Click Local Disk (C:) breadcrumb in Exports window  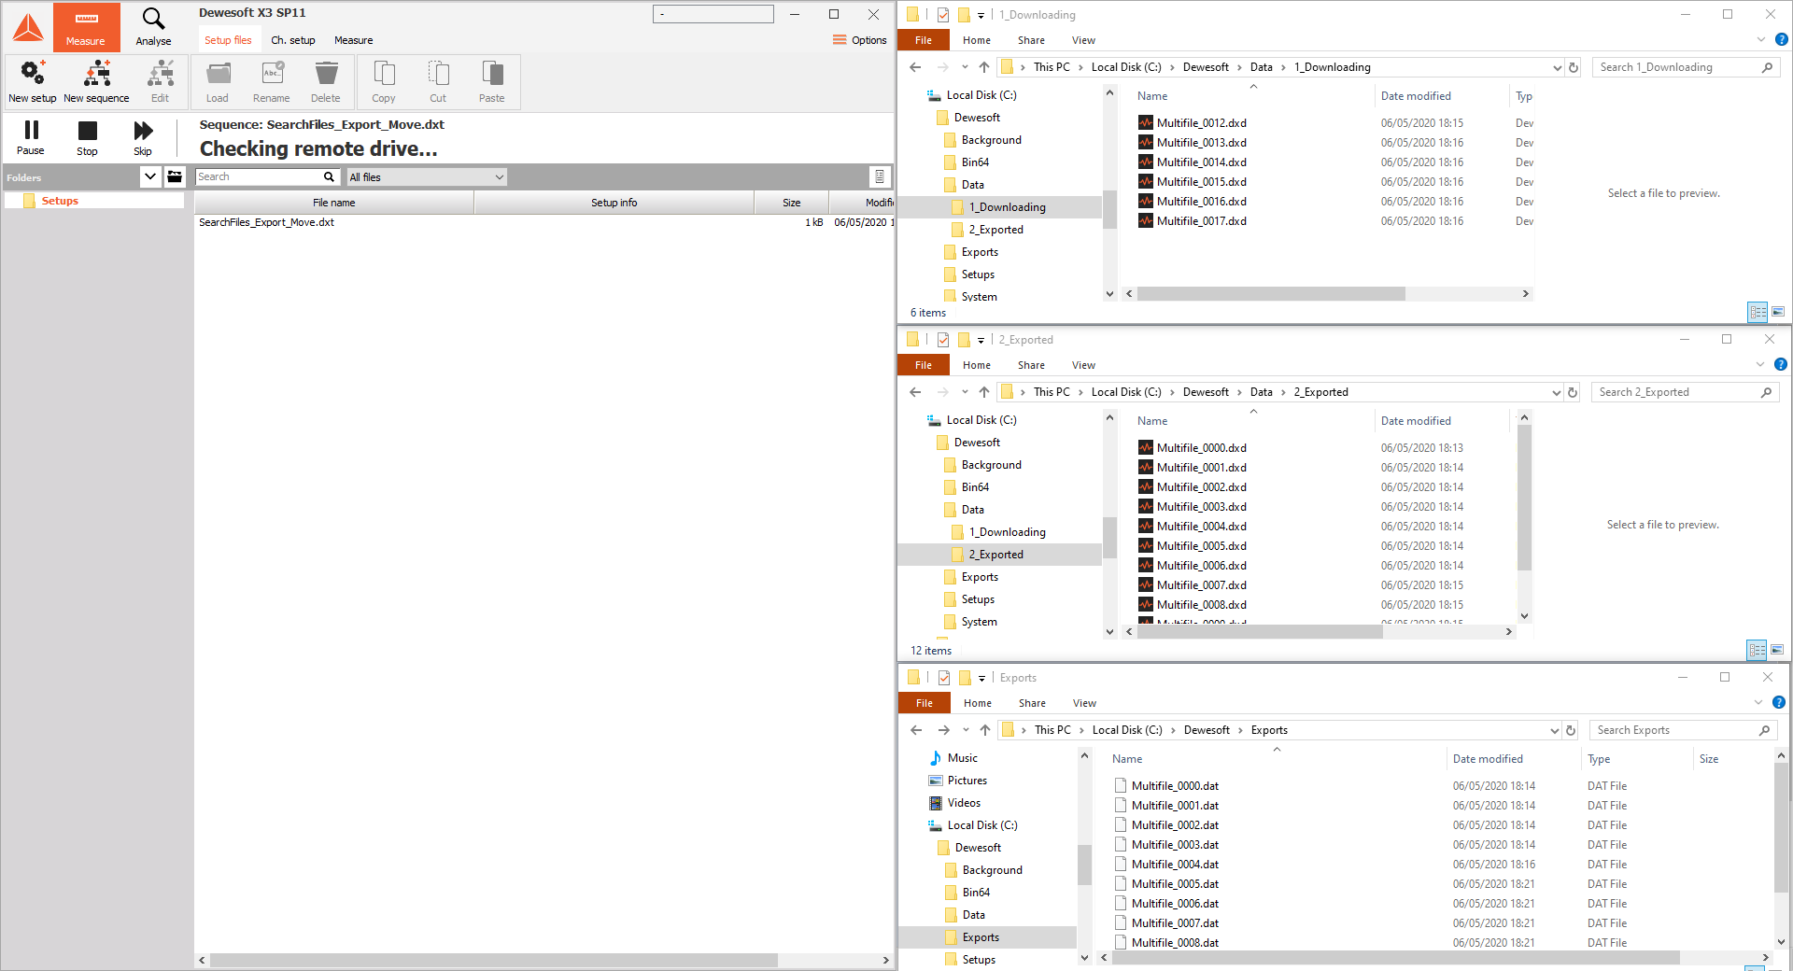tap(1127, 730)
